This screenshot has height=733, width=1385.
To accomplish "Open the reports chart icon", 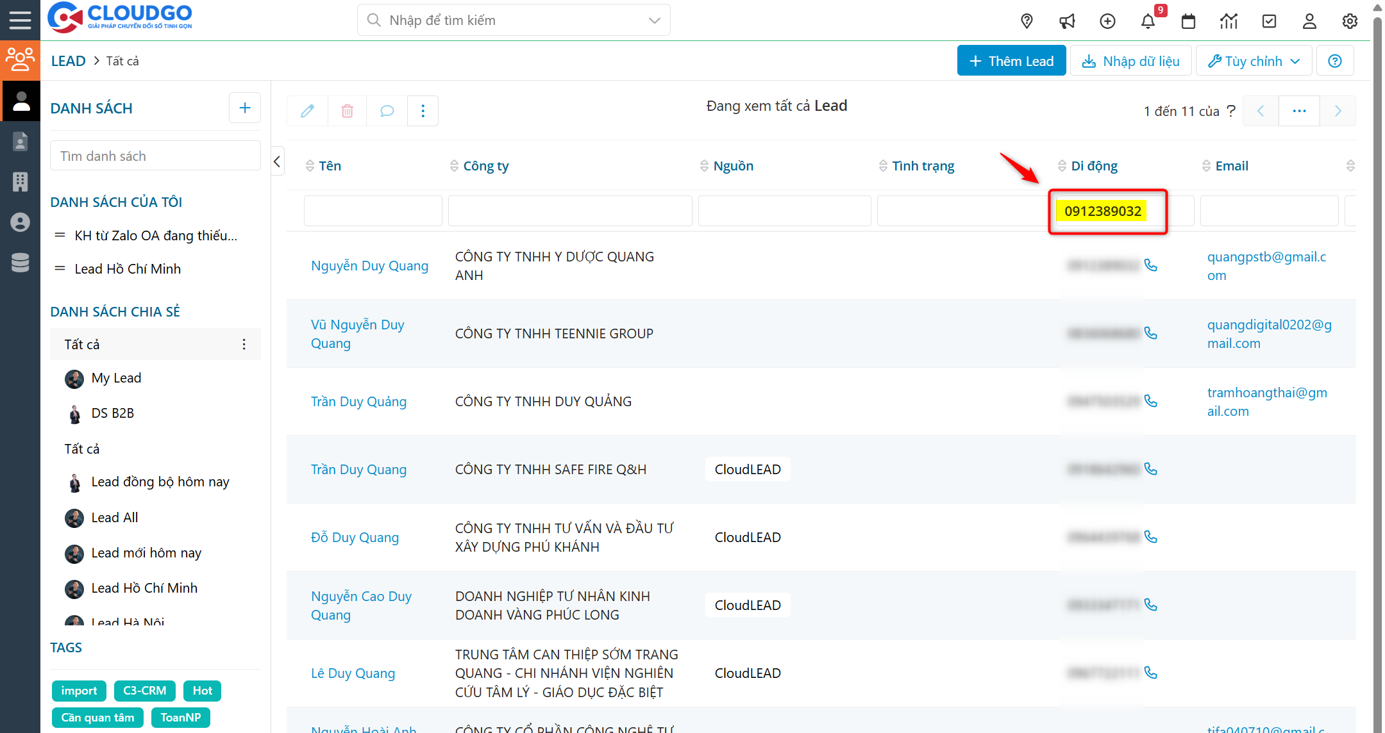I will (x=1229, y=21).
